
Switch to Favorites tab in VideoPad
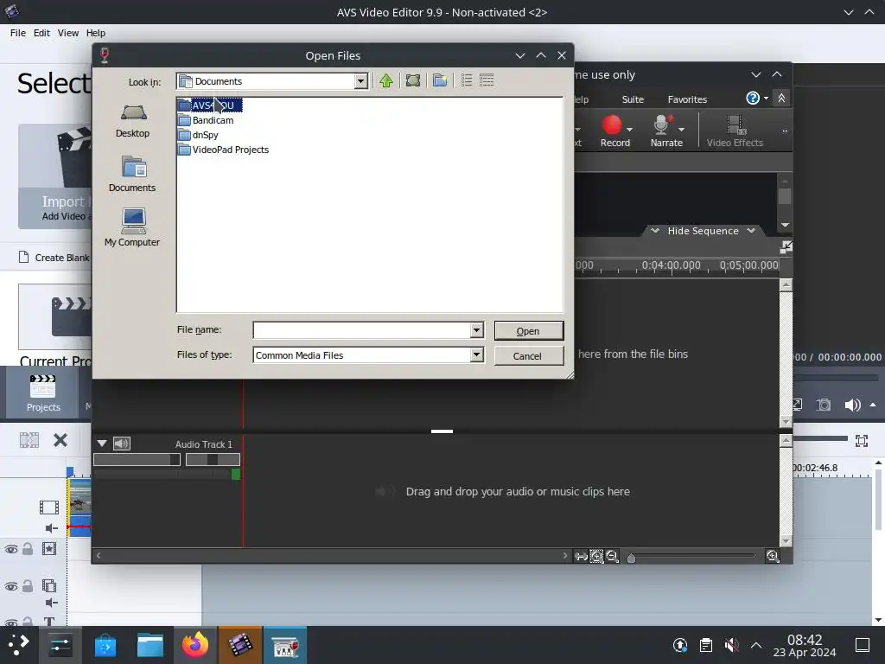point(687,99)
